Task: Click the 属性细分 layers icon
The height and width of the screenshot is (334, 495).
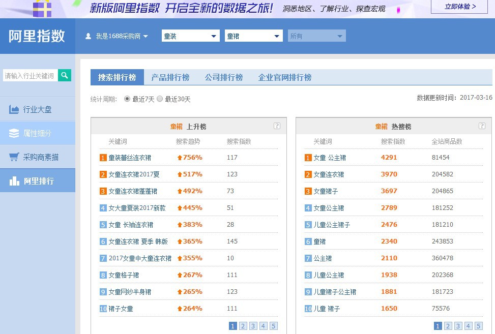Action: (x=14, y=133)
